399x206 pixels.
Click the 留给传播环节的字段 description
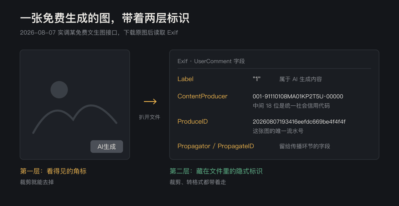pos(305,146)
